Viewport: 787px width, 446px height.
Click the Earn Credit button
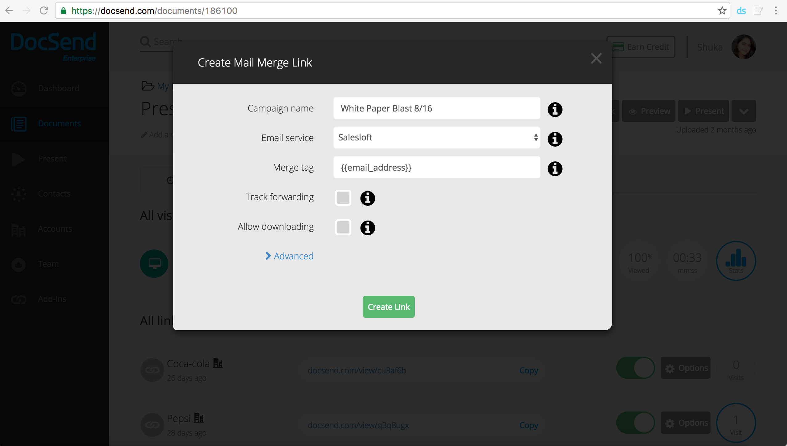[x=641, y=47]
